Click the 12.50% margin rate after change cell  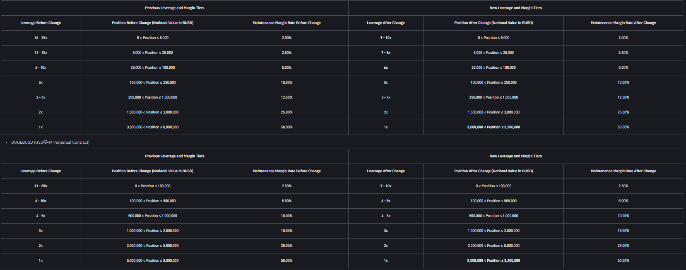(623, 97)
